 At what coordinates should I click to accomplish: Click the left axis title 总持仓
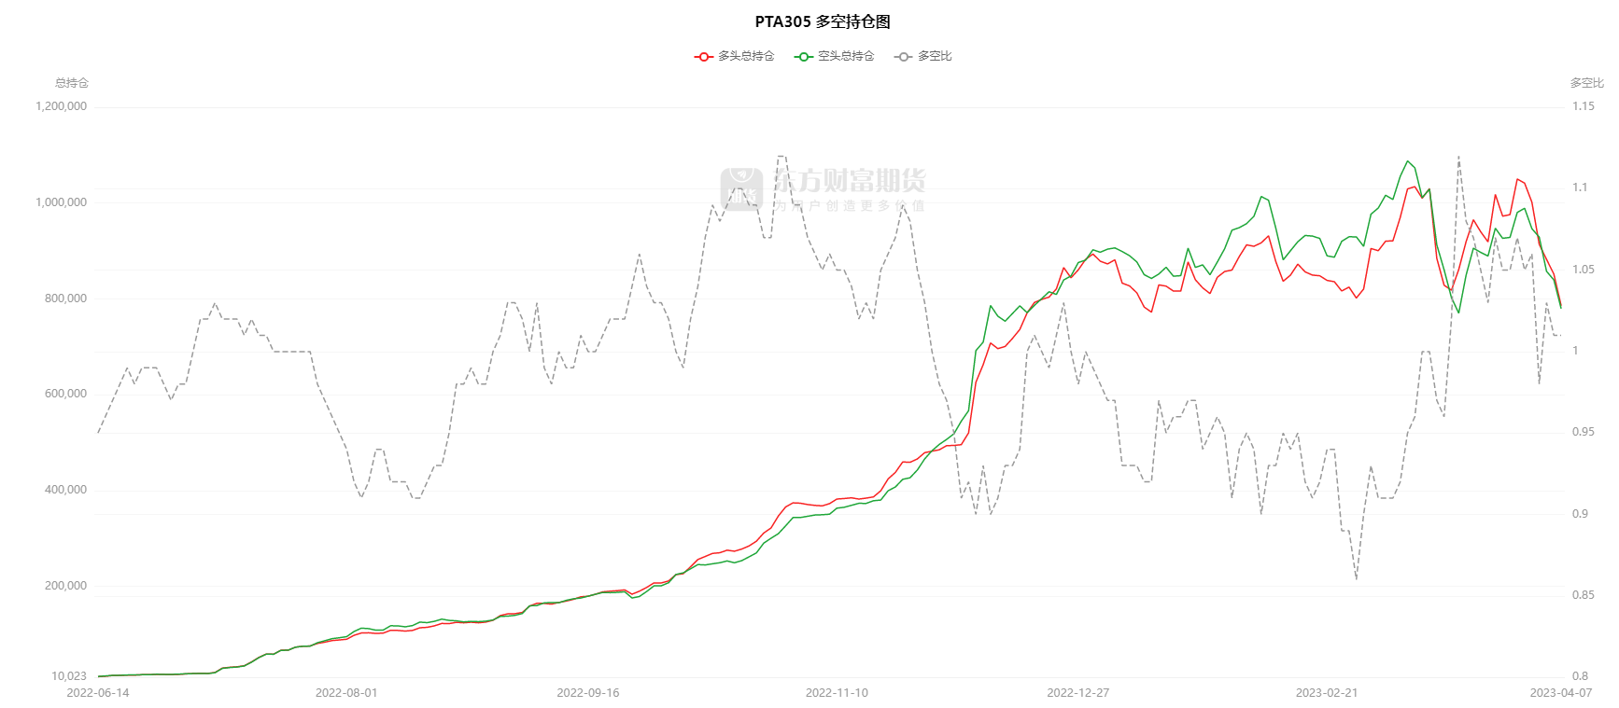click(x=72, y=83)
